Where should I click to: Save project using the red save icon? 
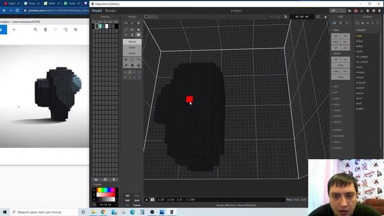356,11
